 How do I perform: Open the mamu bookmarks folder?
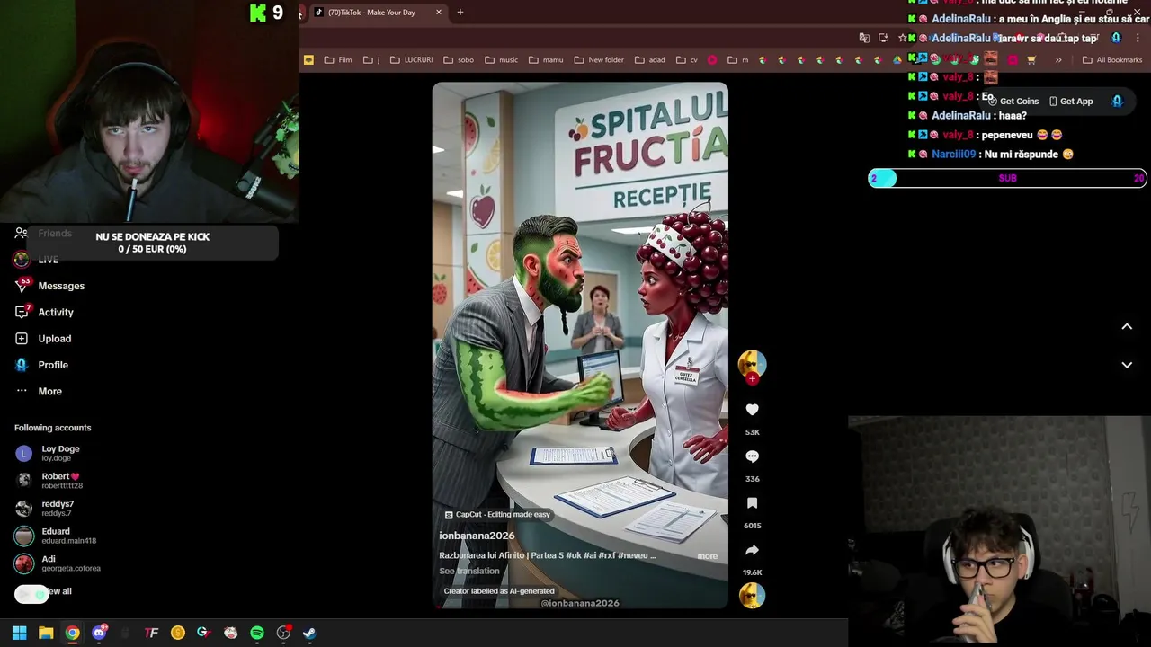click(545, 60)
